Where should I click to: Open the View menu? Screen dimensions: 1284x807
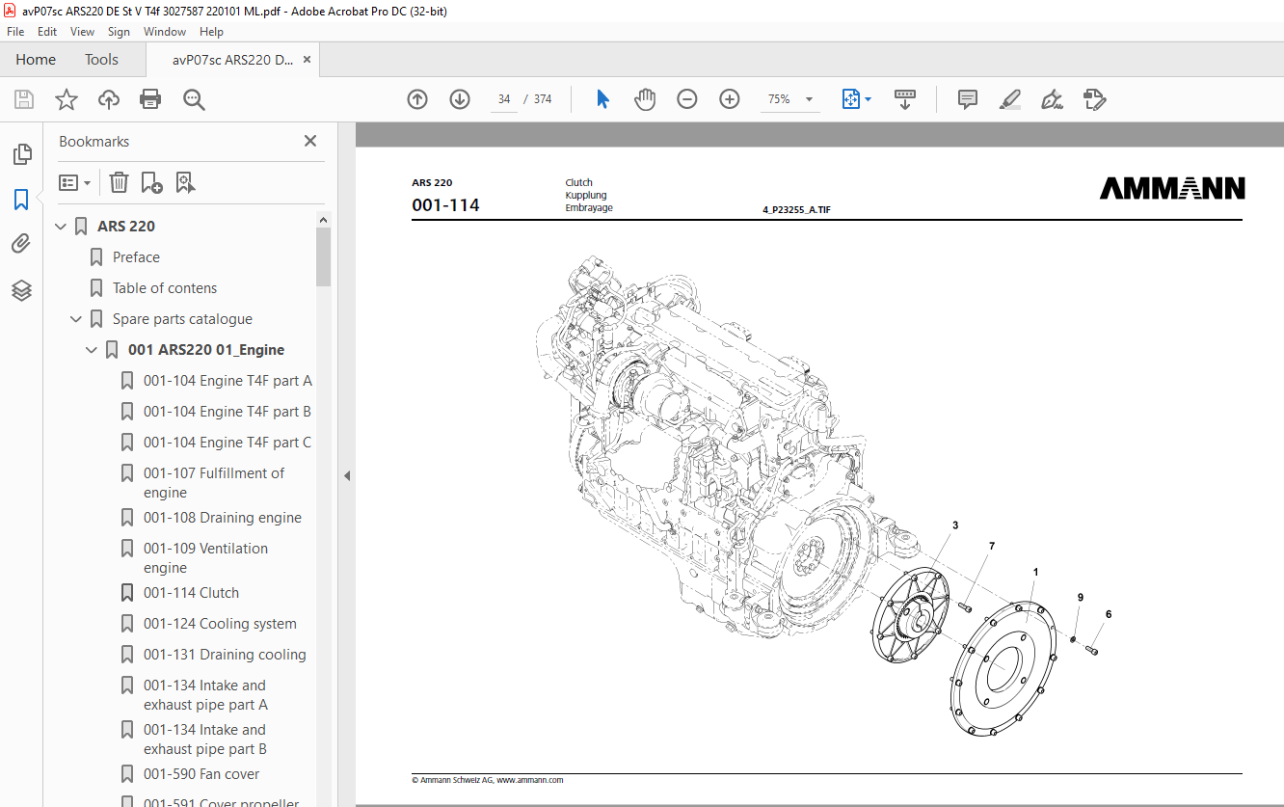(x=83, y=32)
